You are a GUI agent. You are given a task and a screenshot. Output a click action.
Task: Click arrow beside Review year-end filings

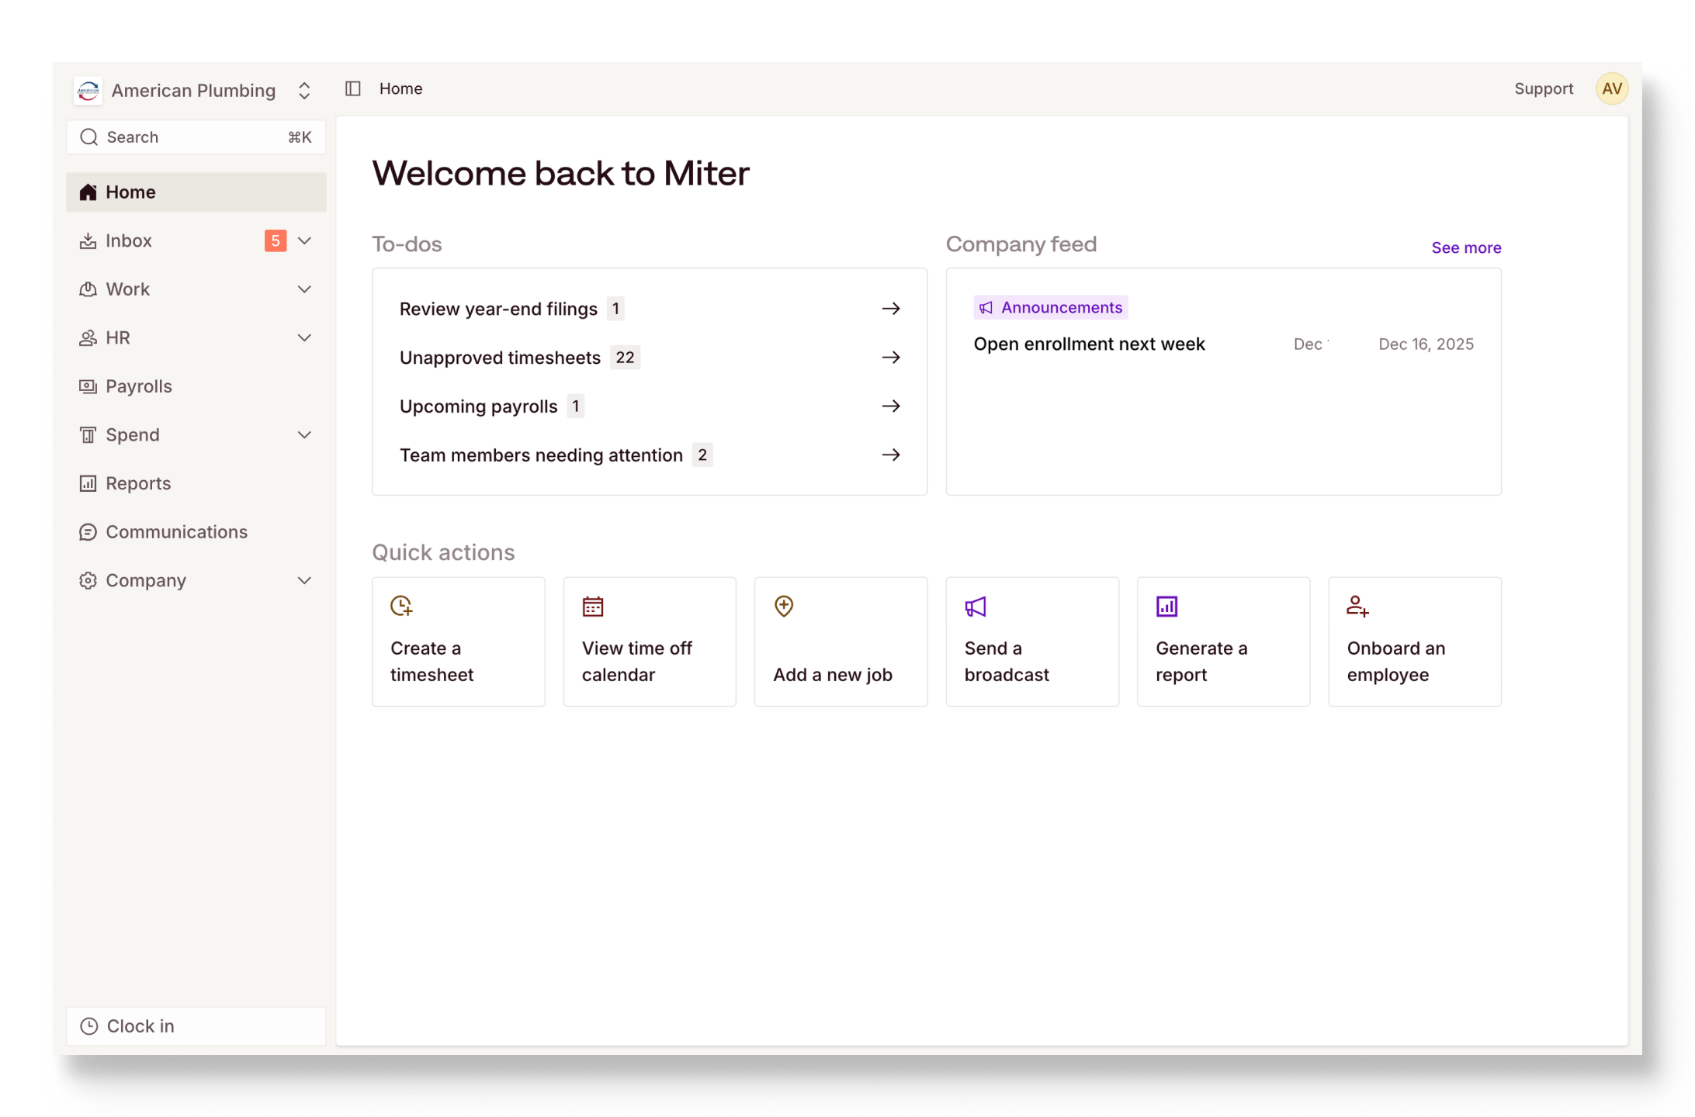pos(891,309)
